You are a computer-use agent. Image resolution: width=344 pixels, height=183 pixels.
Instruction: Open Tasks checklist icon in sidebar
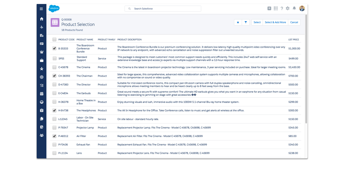(x=42, y=85)
